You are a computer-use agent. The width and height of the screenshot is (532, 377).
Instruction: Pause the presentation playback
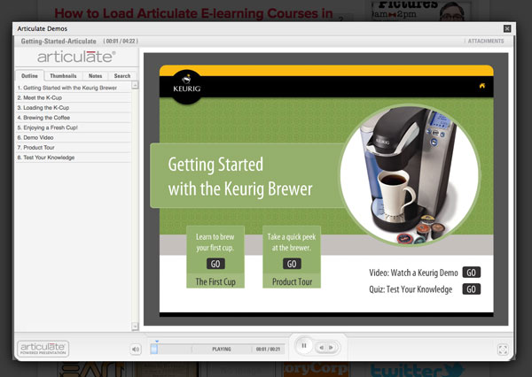coord(304,346)
